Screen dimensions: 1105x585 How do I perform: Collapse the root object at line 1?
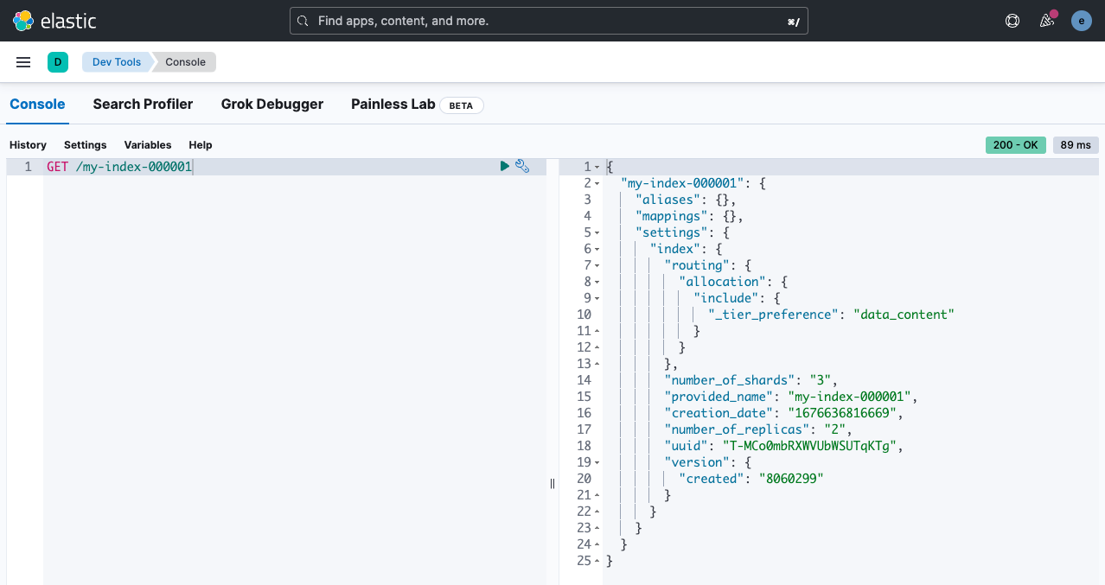coord(597,167)
